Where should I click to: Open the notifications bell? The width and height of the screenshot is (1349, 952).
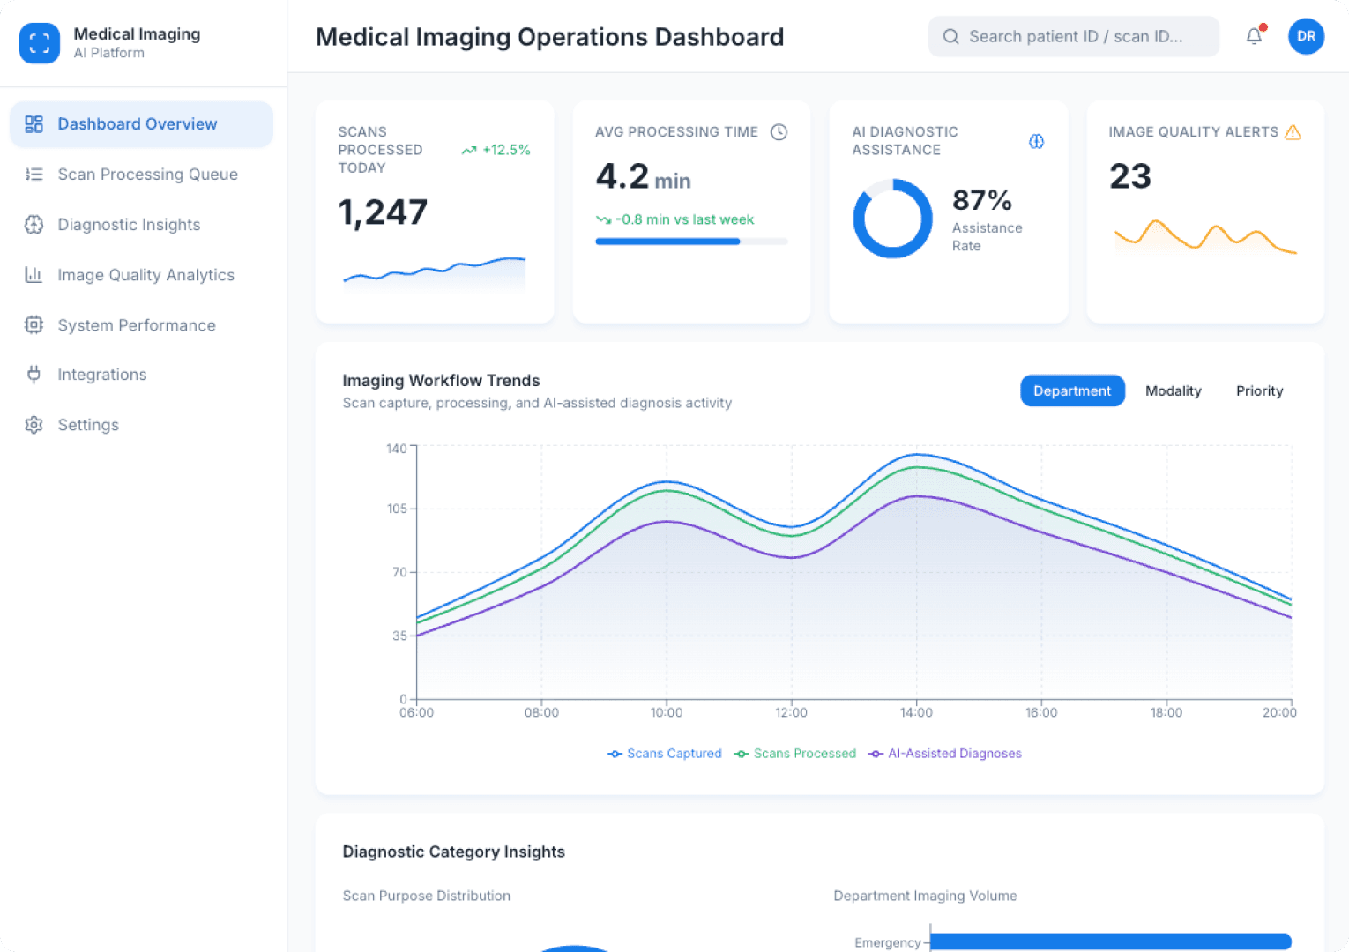pos(1254,36)
